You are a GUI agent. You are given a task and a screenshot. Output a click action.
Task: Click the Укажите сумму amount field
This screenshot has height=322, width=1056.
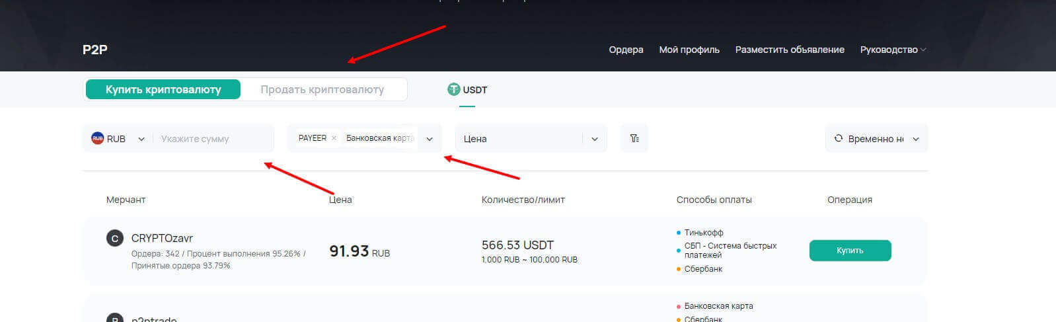click(211, 139)
